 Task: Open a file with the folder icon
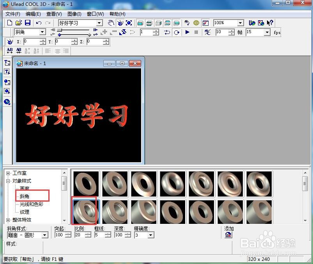19,23
